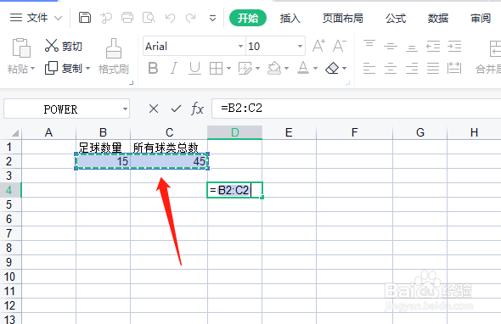Expand the 复制 dropdown arrow
The height and width of the screenshot is (324, 501).
pos(87,69)
